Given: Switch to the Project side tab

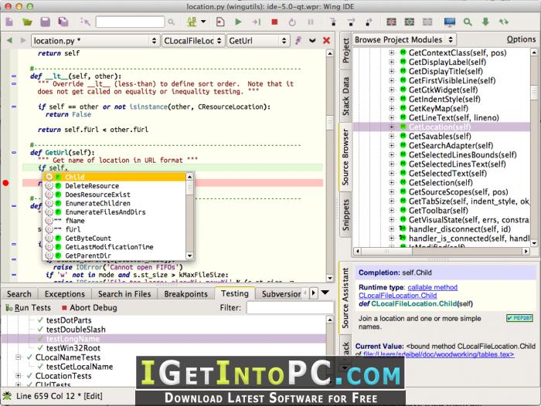Looking at the screenshot, I should coord(345,51).
